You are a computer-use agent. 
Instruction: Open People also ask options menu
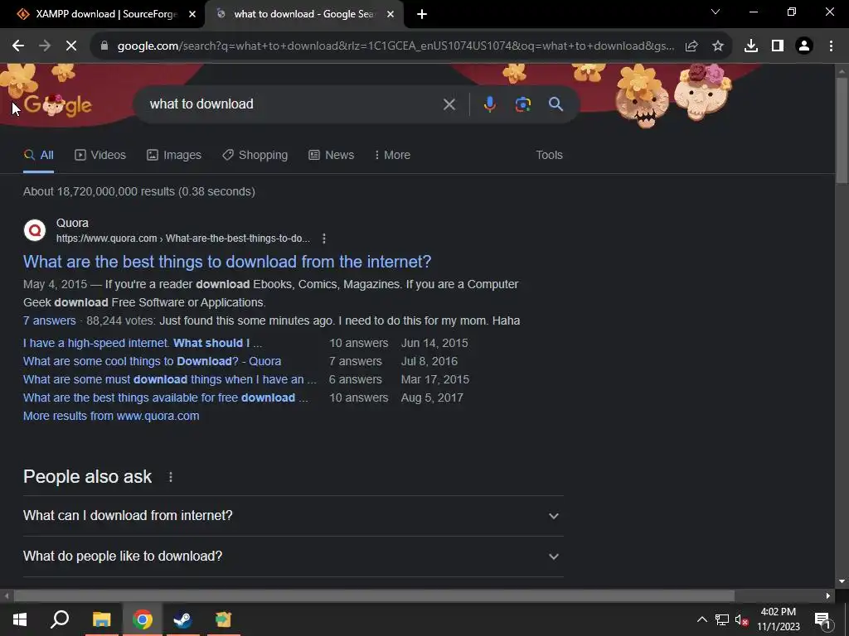[x=171, y=477]
